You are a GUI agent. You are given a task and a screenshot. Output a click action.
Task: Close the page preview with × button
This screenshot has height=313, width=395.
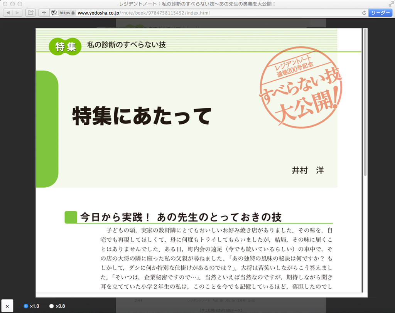click(7, 306)
